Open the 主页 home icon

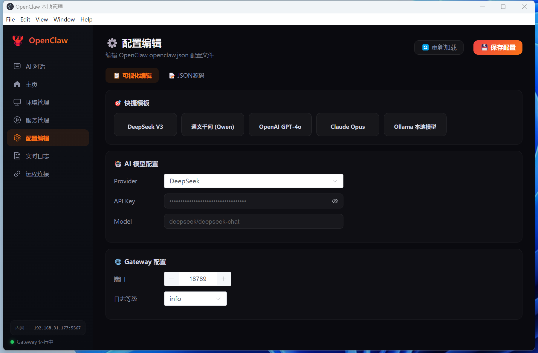click(x=17, y=84)
